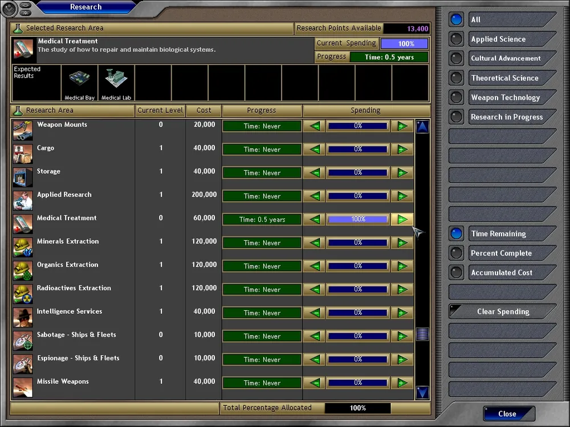Screen dimensions: 570x427
Task: Click the Radioactives Extraction icon
Action: [23, 294]
